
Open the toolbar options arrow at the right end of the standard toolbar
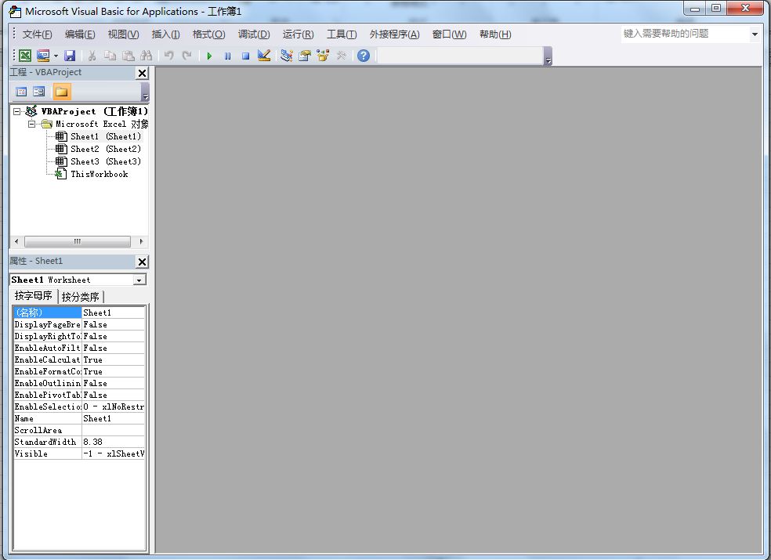coord(548,56)
